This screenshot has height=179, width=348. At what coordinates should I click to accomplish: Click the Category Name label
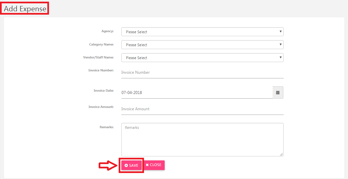click(101, 45)
